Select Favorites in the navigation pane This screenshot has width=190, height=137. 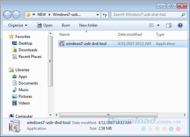click(23, 37)
